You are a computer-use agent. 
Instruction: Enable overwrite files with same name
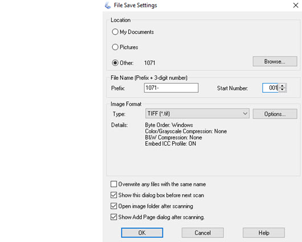coord(113,184)
